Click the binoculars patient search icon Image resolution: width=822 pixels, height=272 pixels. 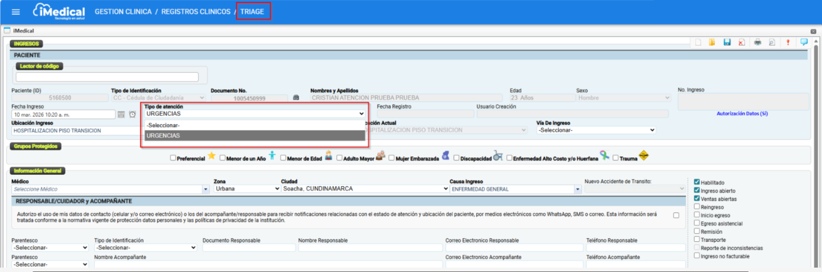(296, 98)
